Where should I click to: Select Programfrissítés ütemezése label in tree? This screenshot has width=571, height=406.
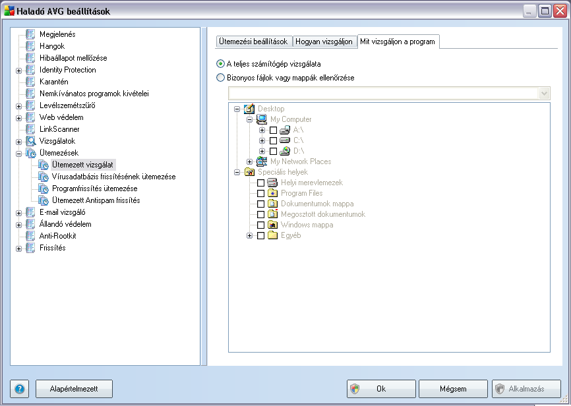coord(95,188)
